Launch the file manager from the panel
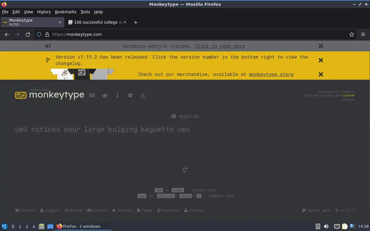 click(42, 226)
